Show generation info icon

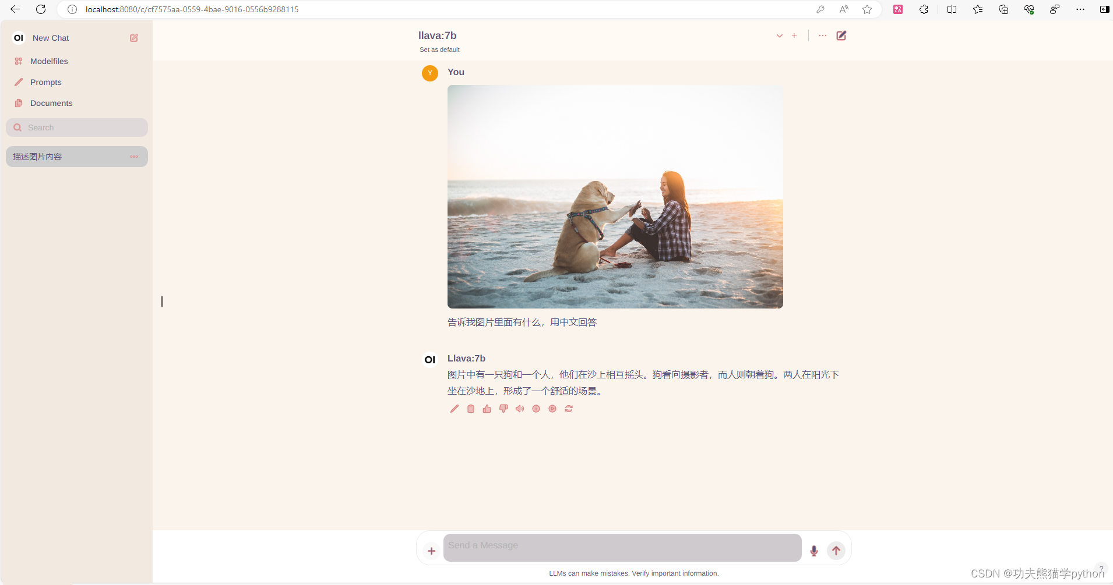click(536, 409)
